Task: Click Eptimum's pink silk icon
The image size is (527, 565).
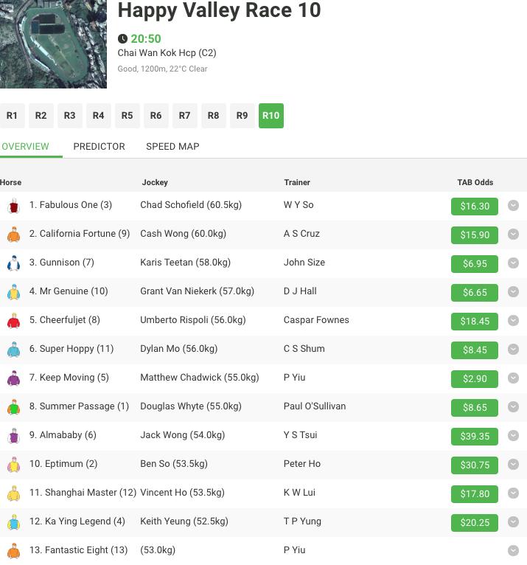Action: coord(13,465)
